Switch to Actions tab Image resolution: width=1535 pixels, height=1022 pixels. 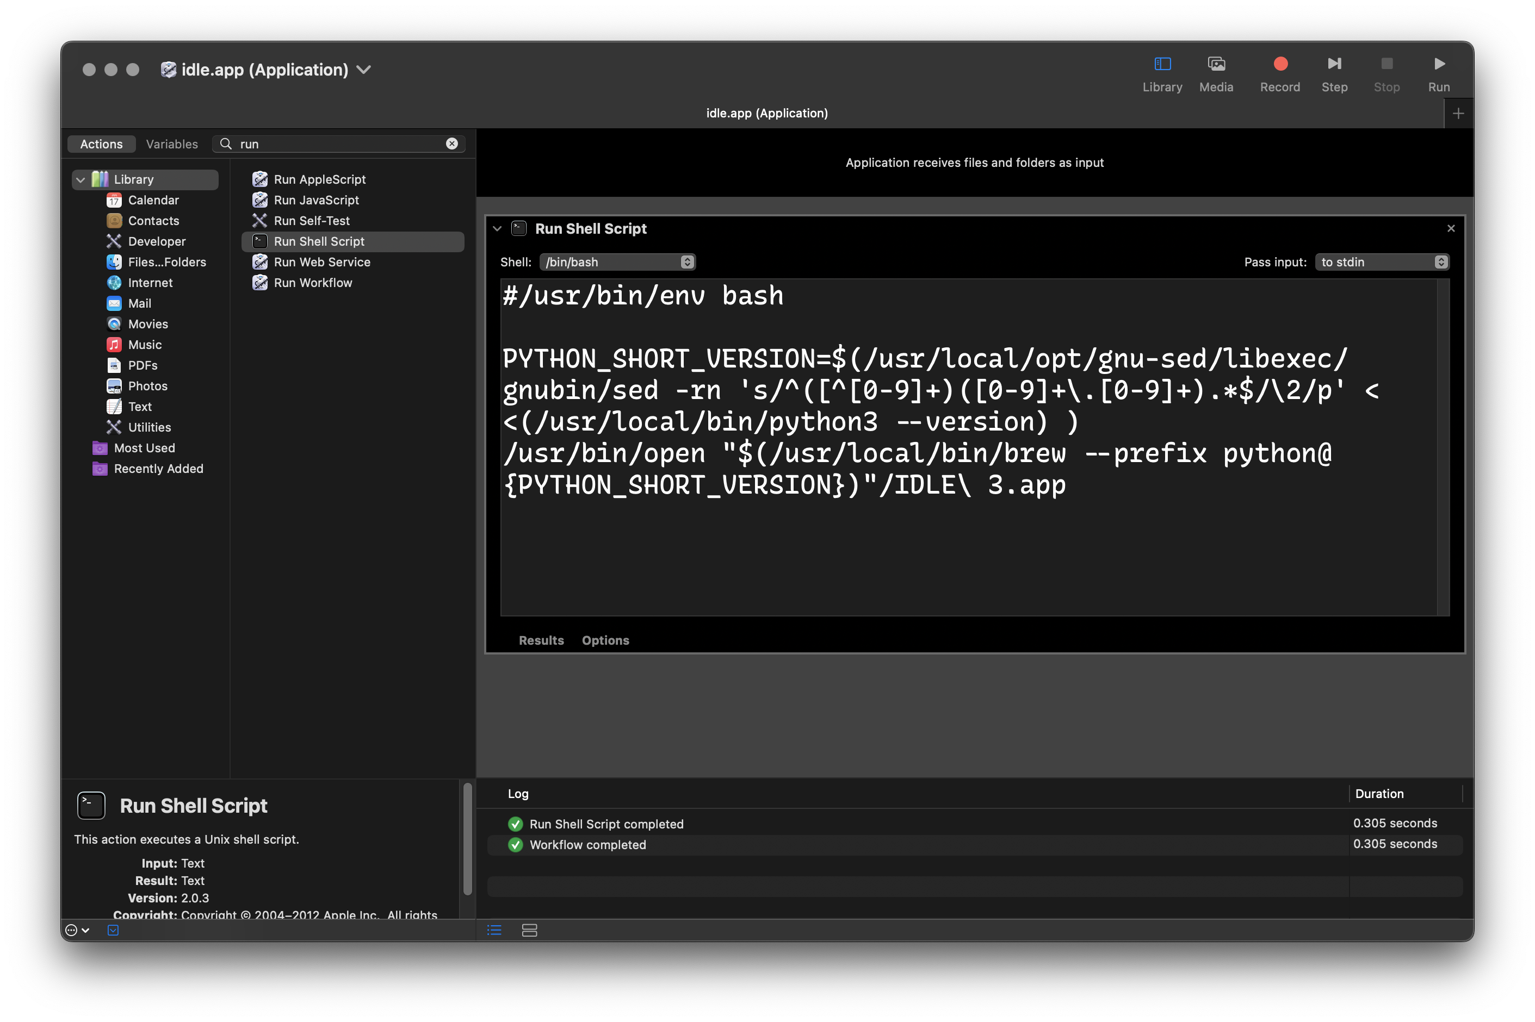coord(101,144)
